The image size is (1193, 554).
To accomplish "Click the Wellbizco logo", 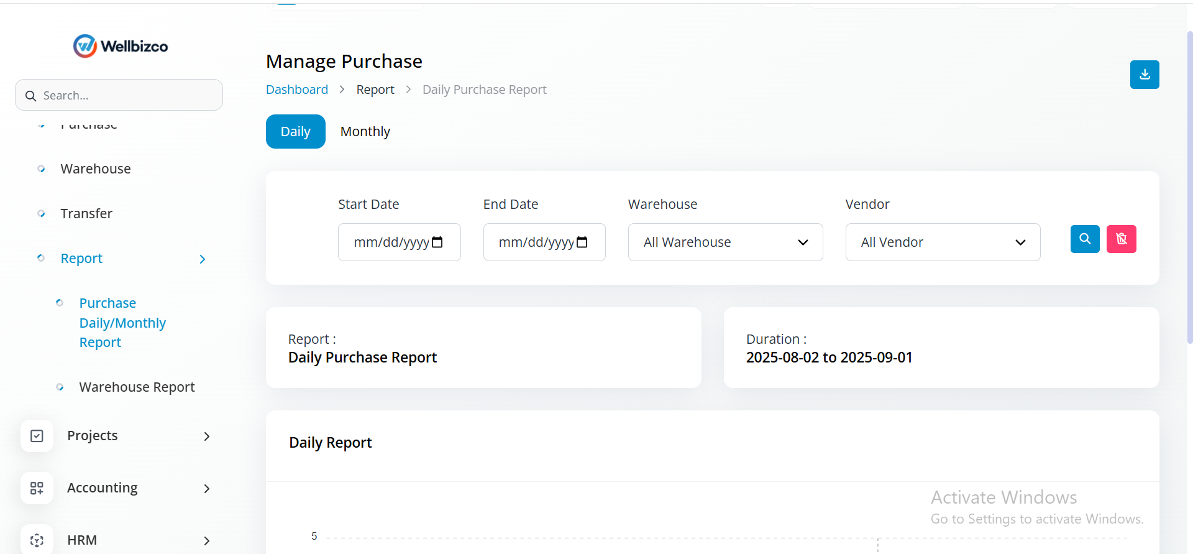I will 121,46.
